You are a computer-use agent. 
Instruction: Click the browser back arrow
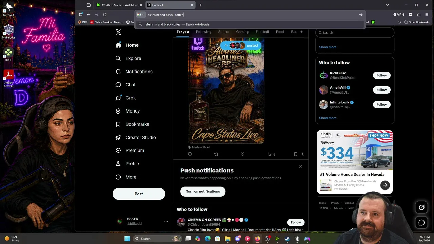pos(88,15)
